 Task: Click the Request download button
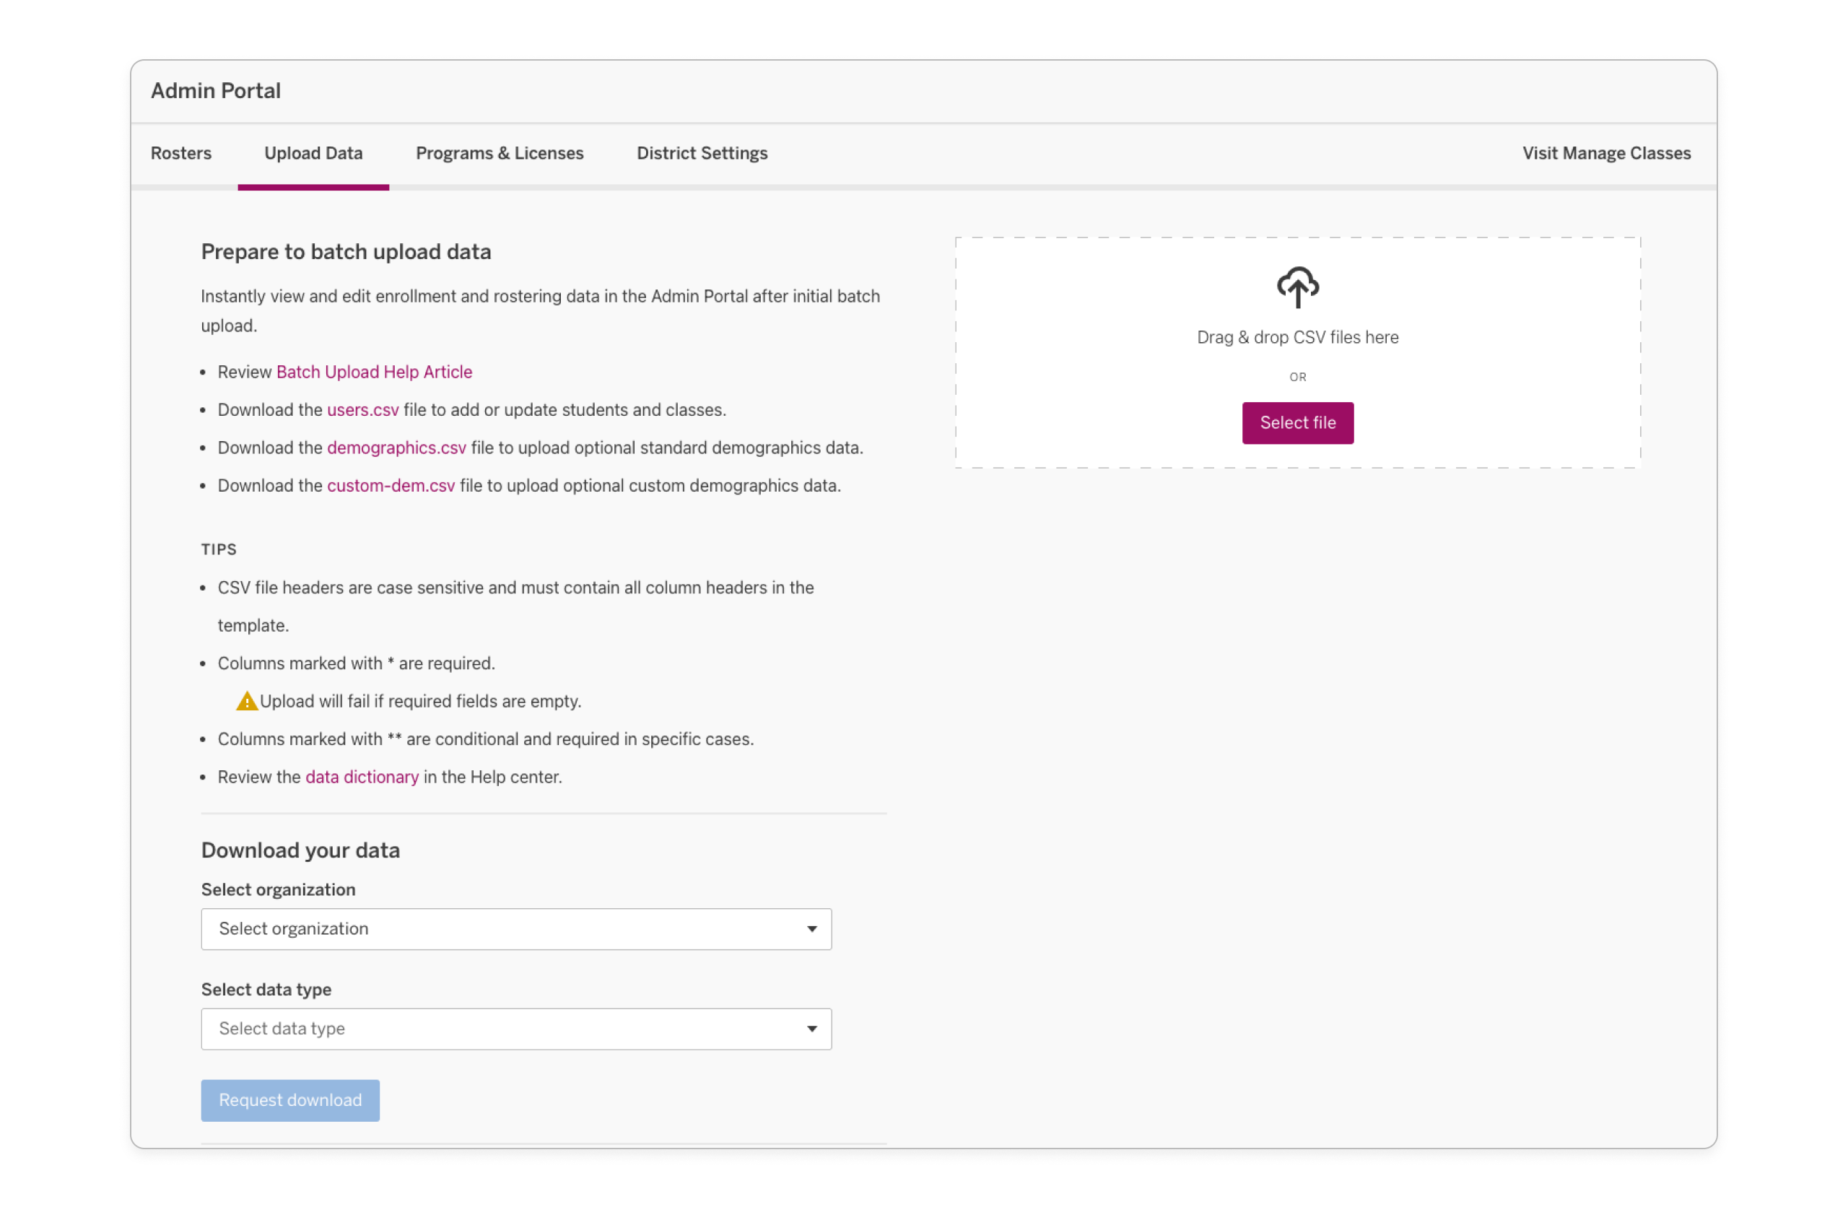pos(289,1101)
